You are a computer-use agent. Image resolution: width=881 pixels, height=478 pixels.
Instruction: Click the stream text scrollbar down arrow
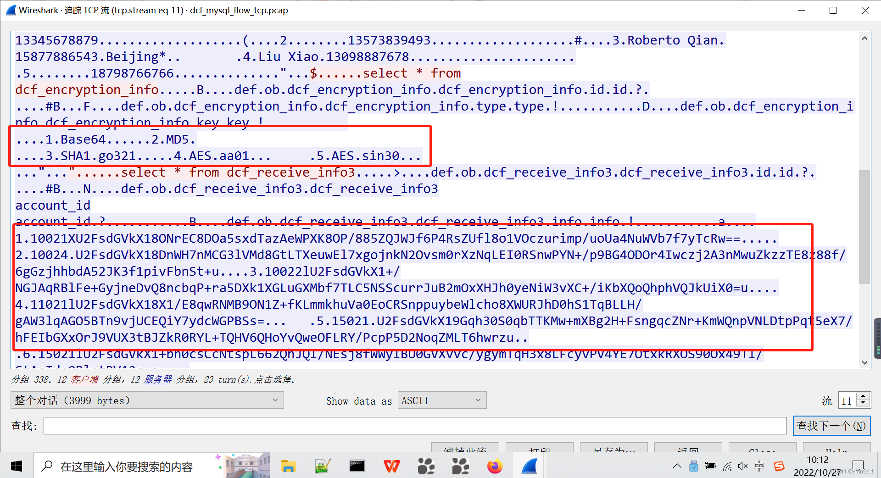click(864, 362)
